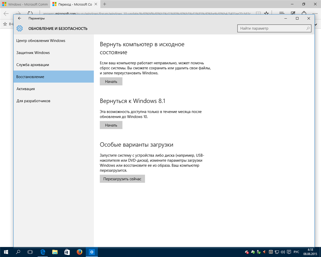Click the Найти параметр search field

click(274, 28)
